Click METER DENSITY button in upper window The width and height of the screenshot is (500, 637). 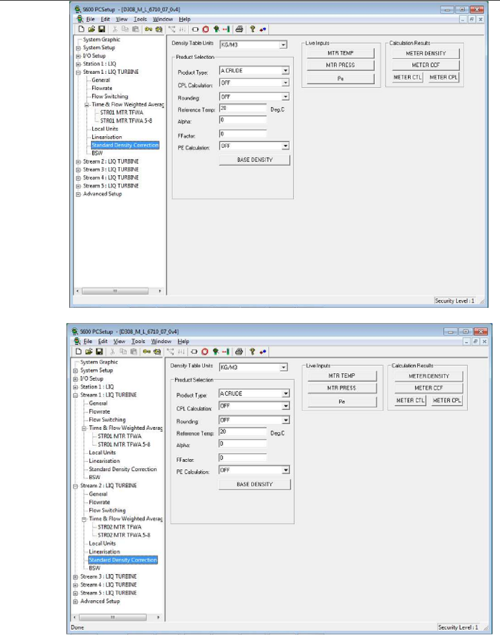click(x=426, y=54)
